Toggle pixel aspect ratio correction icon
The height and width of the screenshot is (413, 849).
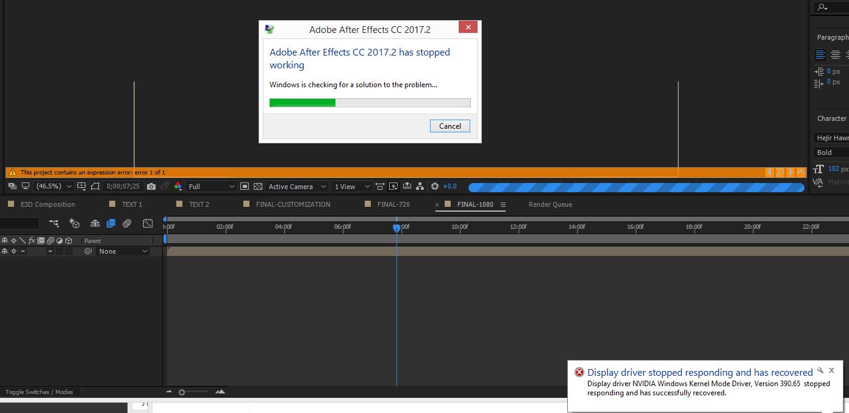380,186
